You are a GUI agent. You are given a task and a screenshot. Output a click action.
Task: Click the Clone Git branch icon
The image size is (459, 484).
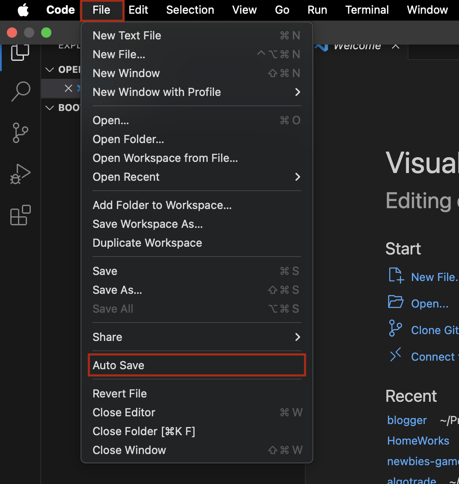click(396, 328)
